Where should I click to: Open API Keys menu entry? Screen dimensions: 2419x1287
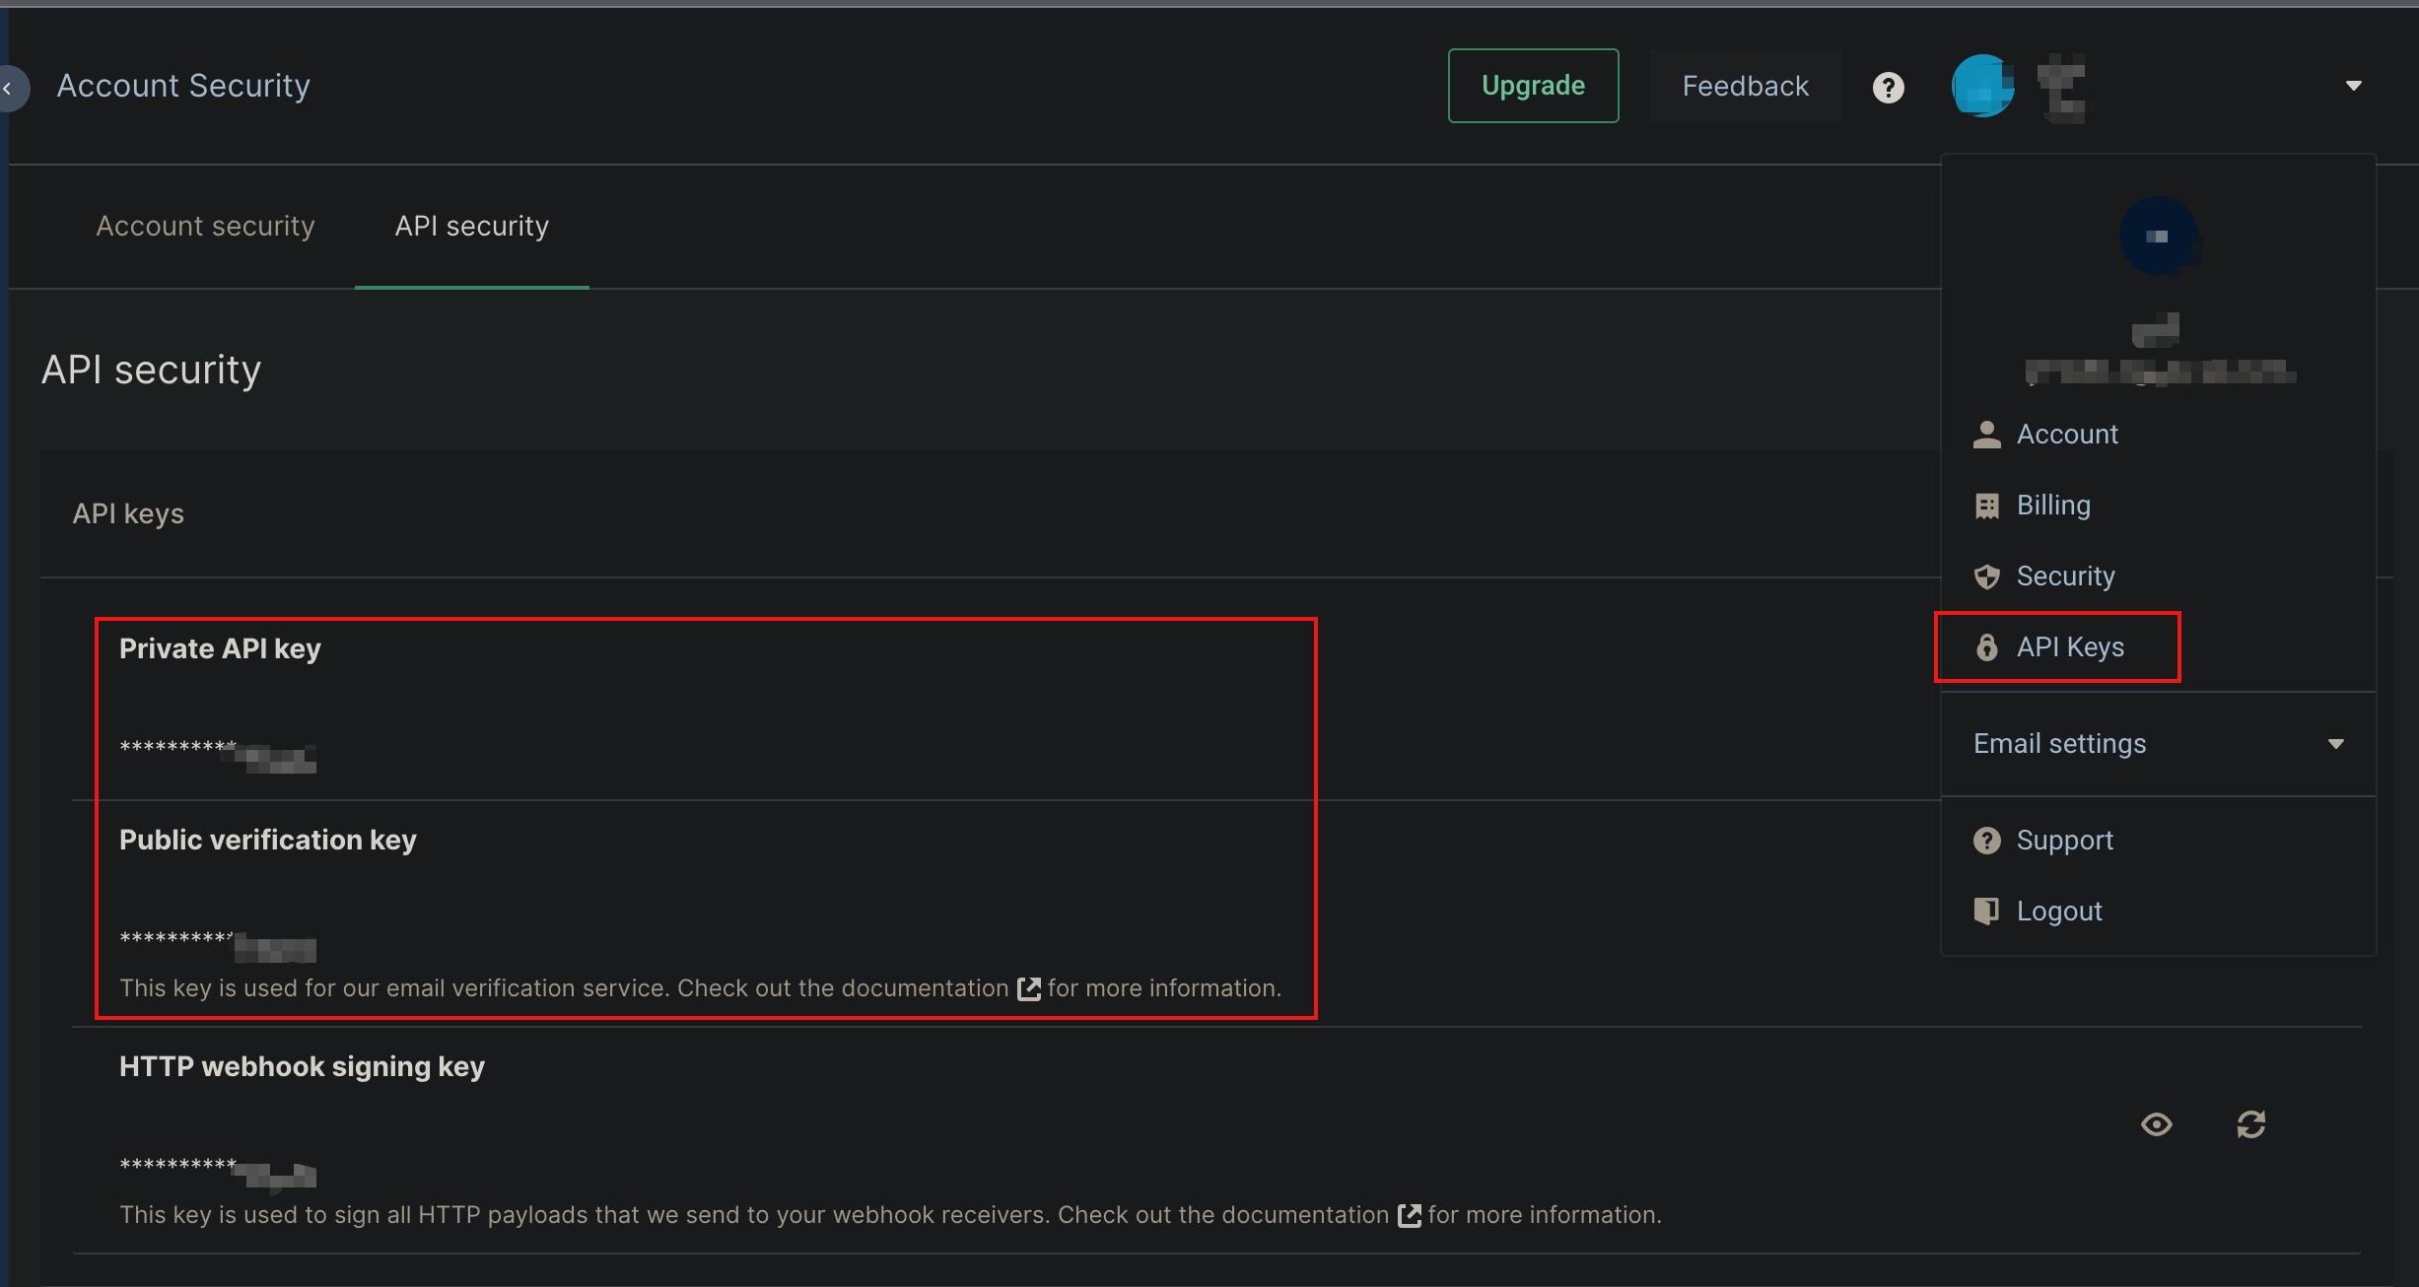(x=2069, y=646)
